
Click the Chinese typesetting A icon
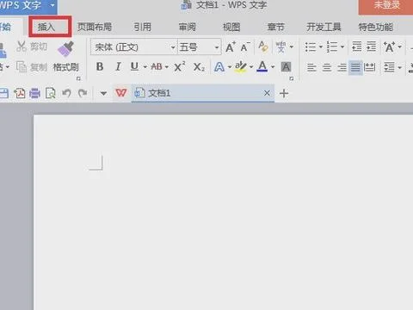click(x=389, y=47)
